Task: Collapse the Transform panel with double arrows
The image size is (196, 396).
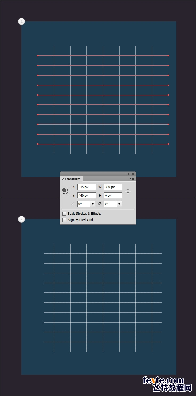Action: click(128, 174)
